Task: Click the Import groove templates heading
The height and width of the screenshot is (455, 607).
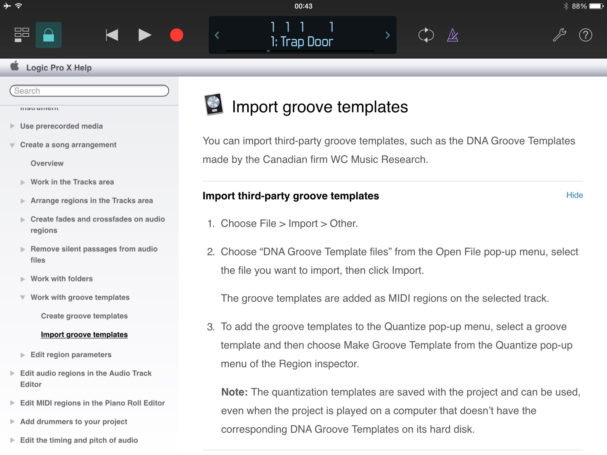Action: coord(320,107)
